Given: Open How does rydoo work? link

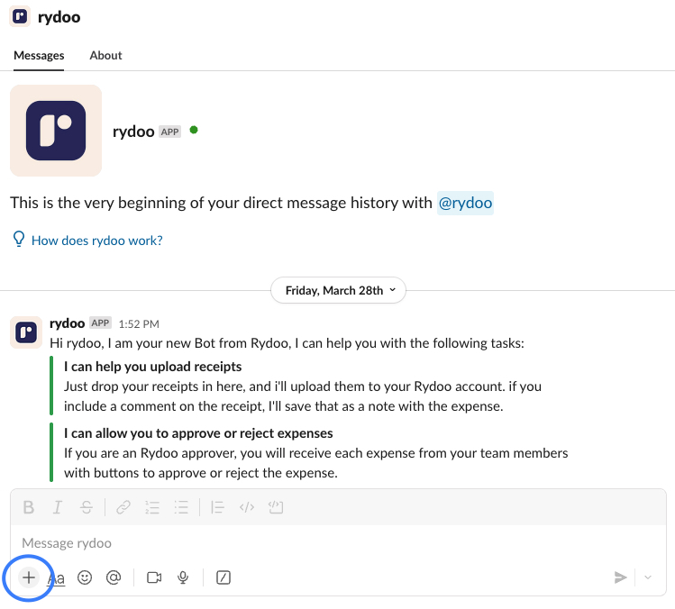Looking at the screenshot, I should (x=97, y=241).
